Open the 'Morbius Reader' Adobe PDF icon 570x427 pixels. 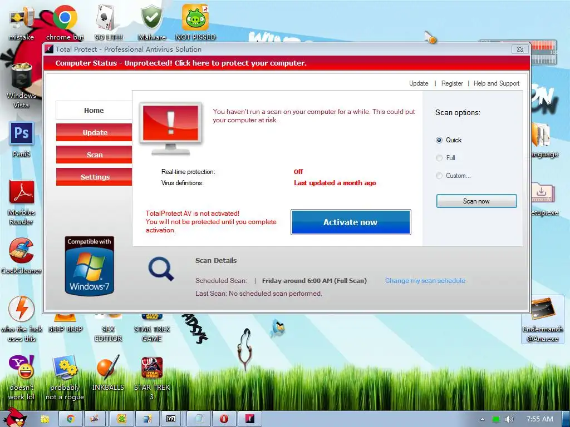pyautogui.click(x=21, y=202)
